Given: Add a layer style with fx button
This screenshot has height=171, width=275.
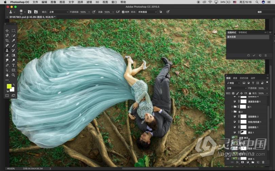Looking at the screenshot, I should (237, 162).
